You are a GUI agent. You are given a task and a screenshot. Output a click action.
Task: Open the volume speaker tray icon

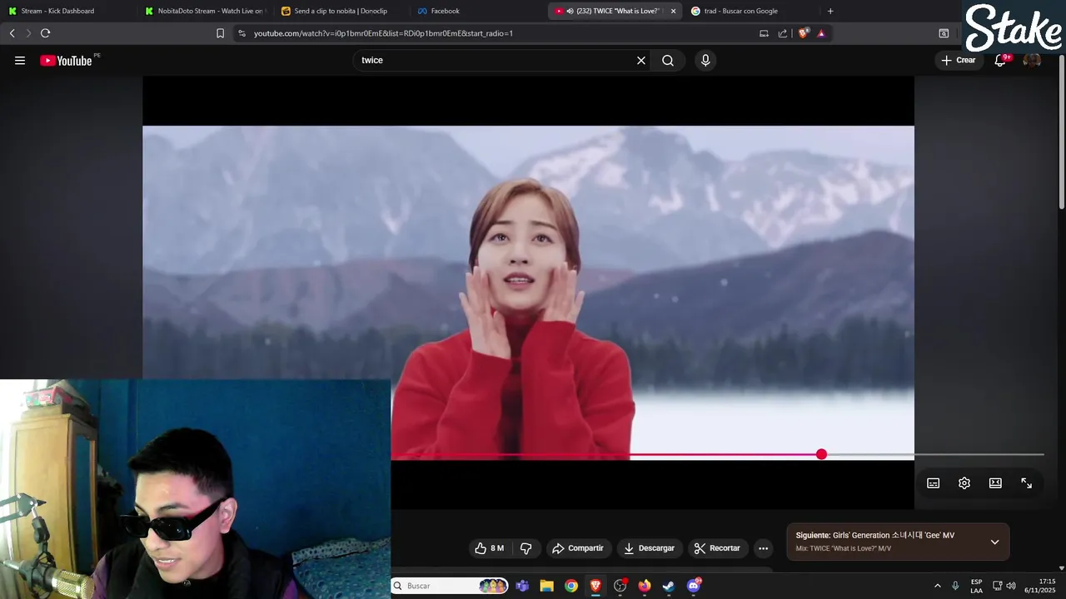1011,586
